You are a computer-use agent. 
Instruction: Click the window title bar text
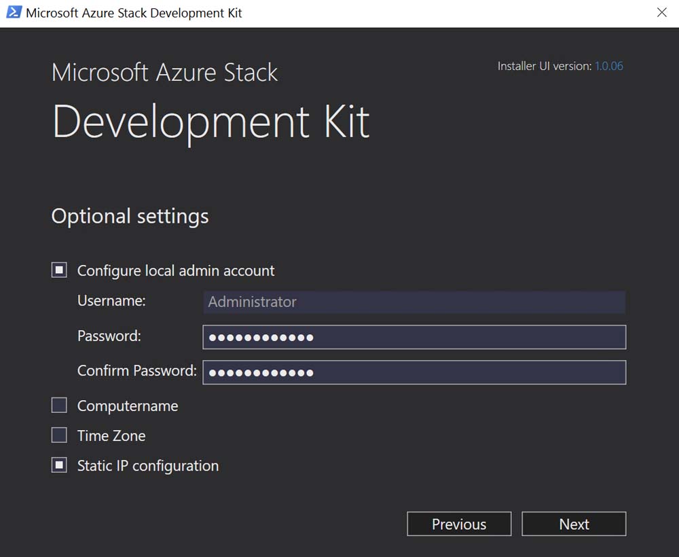click(x=134, y=13)
